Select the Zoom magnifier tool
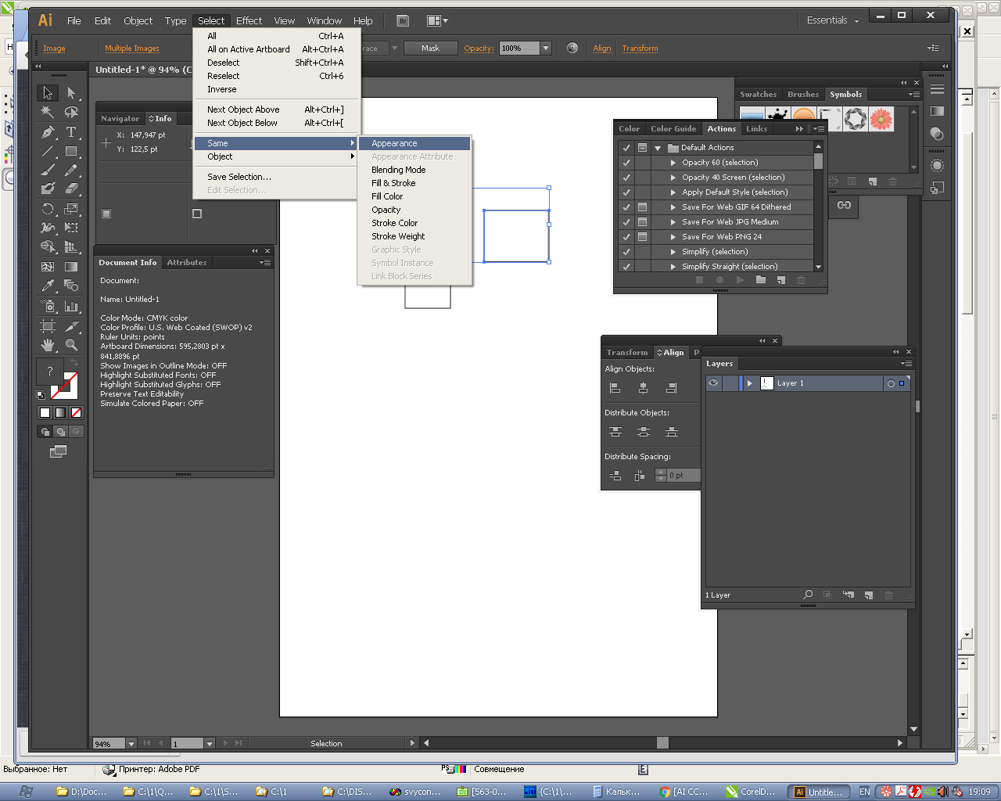The width and height of the screenshot is (1001, 801). [71, 345]
